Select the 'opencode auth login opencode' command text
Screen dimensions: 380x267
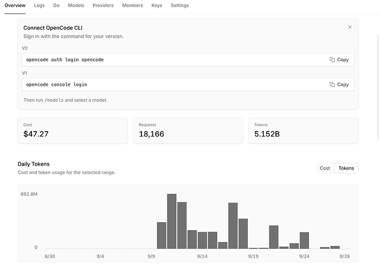click(65, 60)
